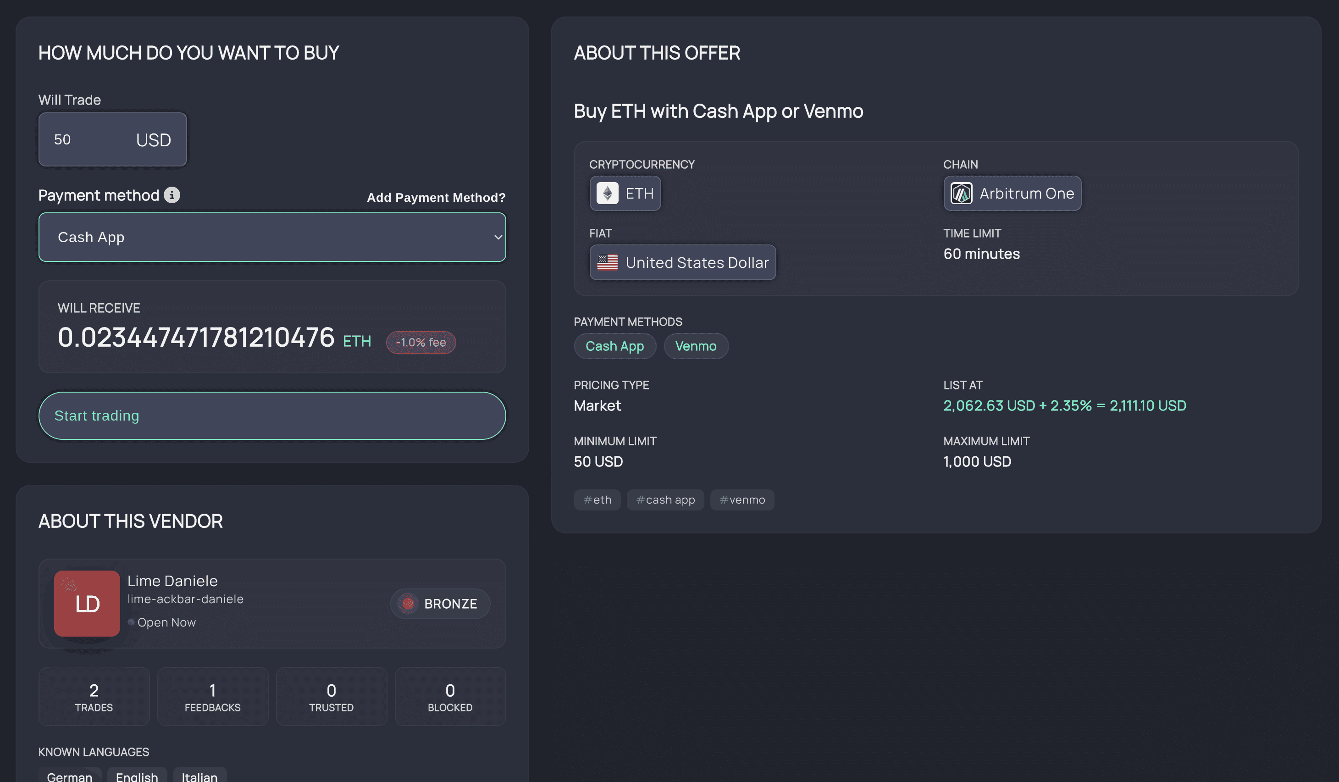This screenshot has width=1339, height=782.
Task: Click the #venmo tag
Action: [742, 500]
